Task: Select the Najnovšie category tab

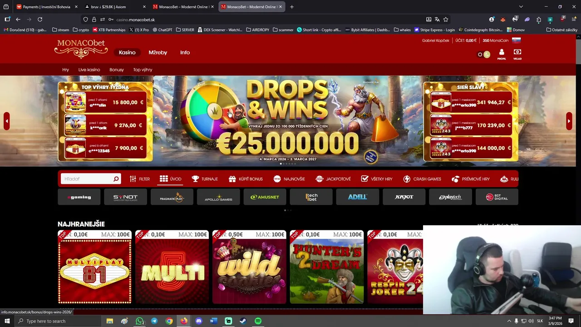Action: click(289, 179)
